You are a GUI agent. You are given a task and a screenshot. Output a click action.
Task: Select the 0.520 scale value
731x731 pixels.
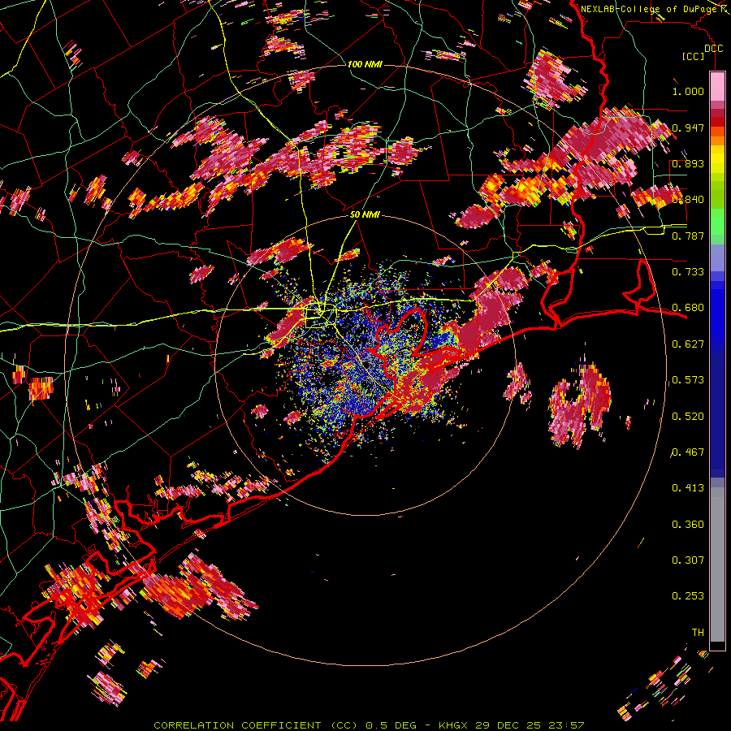tap(688, 417)
